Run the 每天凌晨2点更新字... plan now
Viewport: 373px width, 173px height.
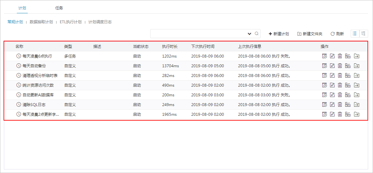[325, 114]
